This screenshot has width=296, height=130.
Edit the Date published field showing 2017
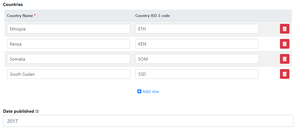148,121
